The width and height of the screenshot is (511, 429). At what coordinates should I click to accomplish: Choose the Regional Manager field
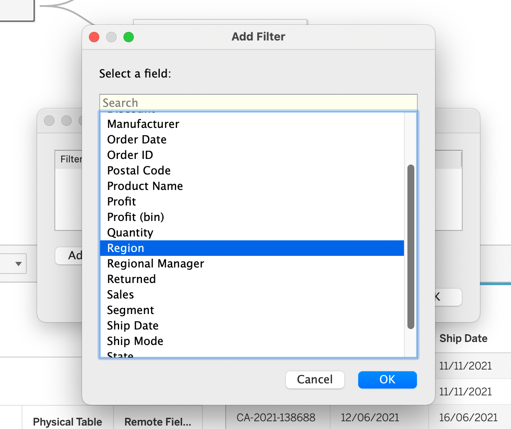[x=155, y=264]
